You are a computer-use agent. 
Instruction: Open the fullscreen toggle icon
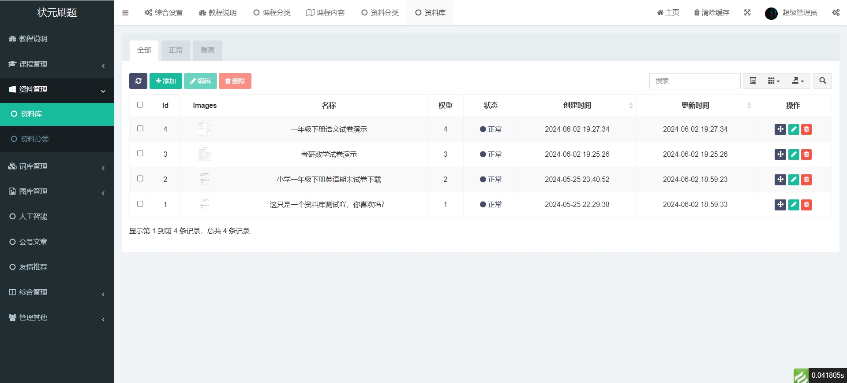pos(747,13)
